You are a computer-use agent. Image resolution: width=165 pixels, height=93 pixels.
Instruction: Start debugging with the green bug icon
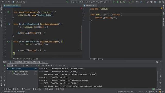coord(118,2)
